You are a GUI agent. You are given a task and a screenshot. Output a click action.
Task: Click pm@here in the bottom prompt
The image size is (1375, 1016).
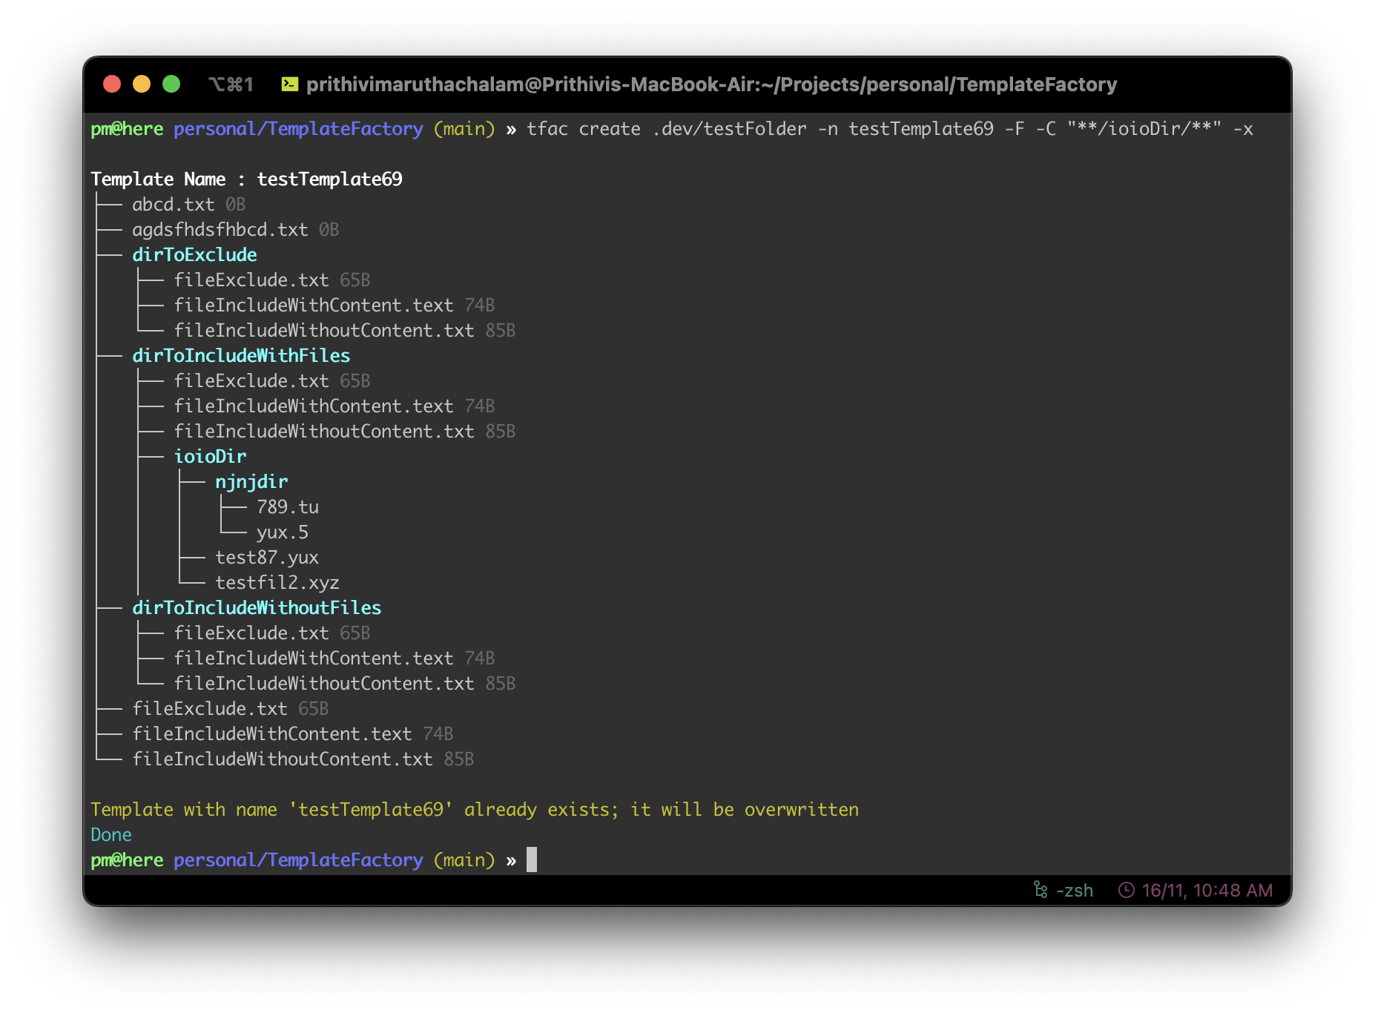tap(127, 860)
